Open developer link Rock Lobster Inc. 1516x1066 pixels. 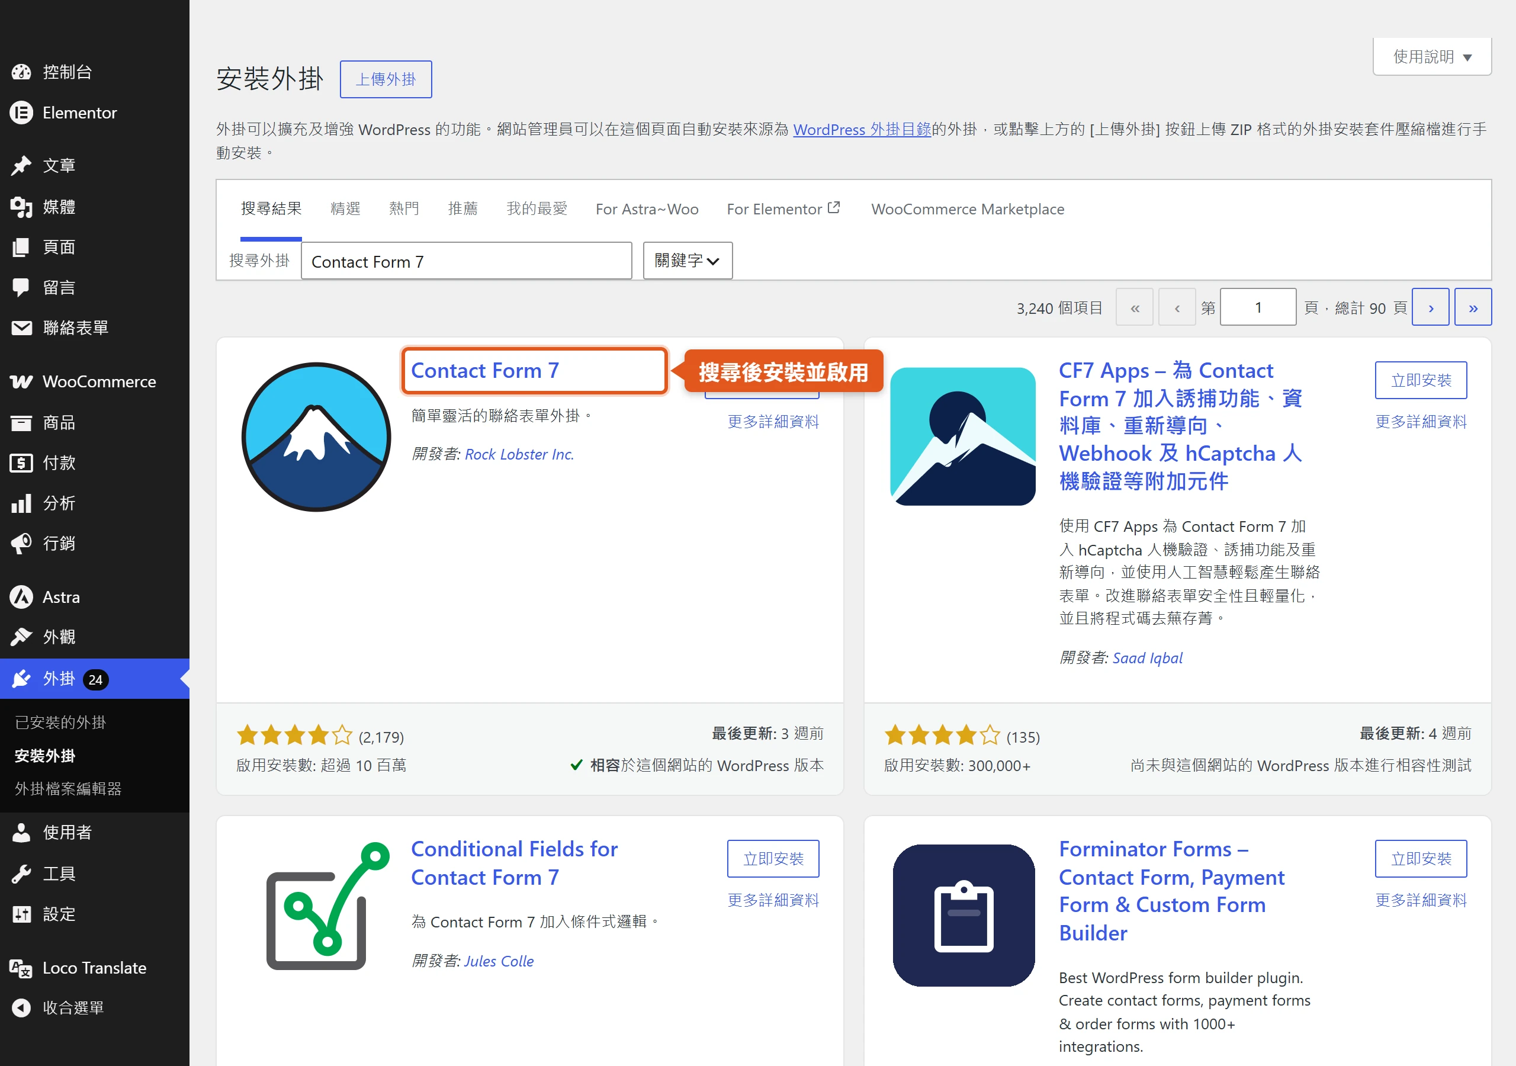click(519, 454)
